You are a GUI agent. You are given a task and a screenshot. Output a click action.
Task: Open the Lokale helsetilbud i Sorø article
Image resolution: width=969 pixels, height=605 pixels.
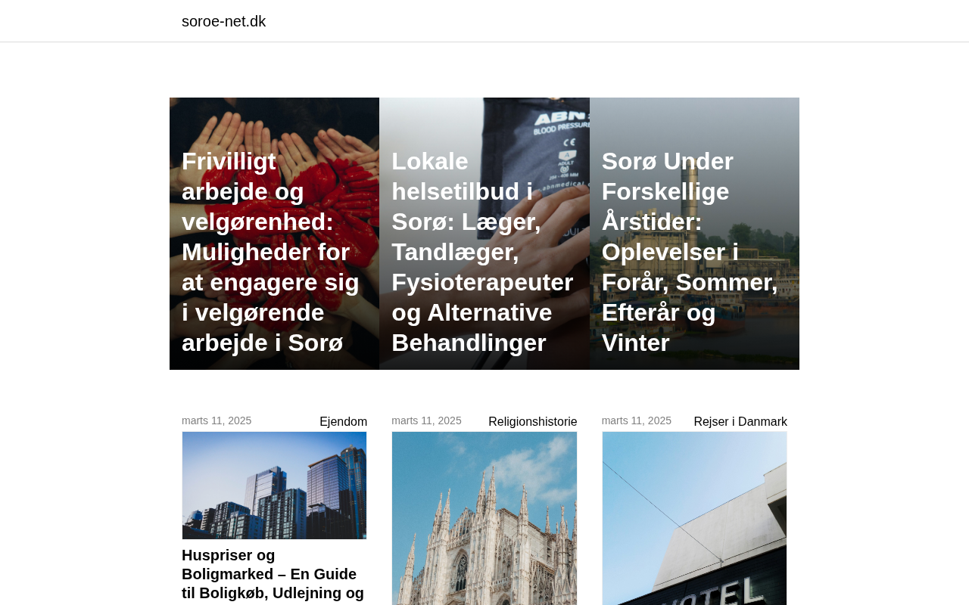482,252
